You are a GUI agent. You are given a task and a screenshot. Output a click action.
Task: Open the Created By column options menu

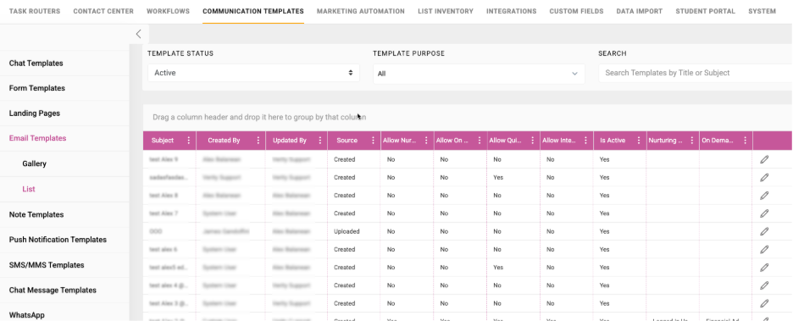(x=258, y=141)
